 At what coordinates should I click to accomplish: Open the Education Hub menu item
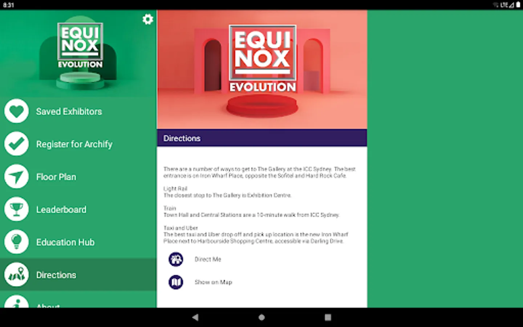point(78,242)
